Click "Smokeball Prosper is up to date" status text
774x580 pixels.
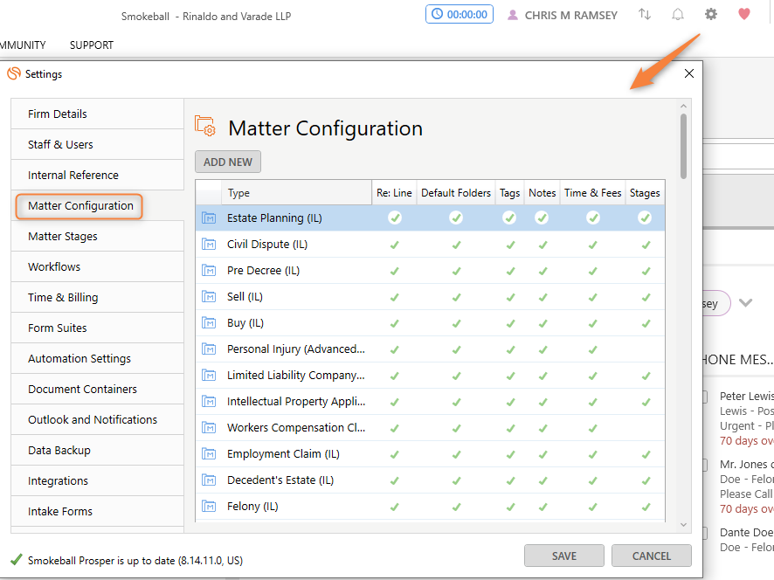tap(135, 560)
